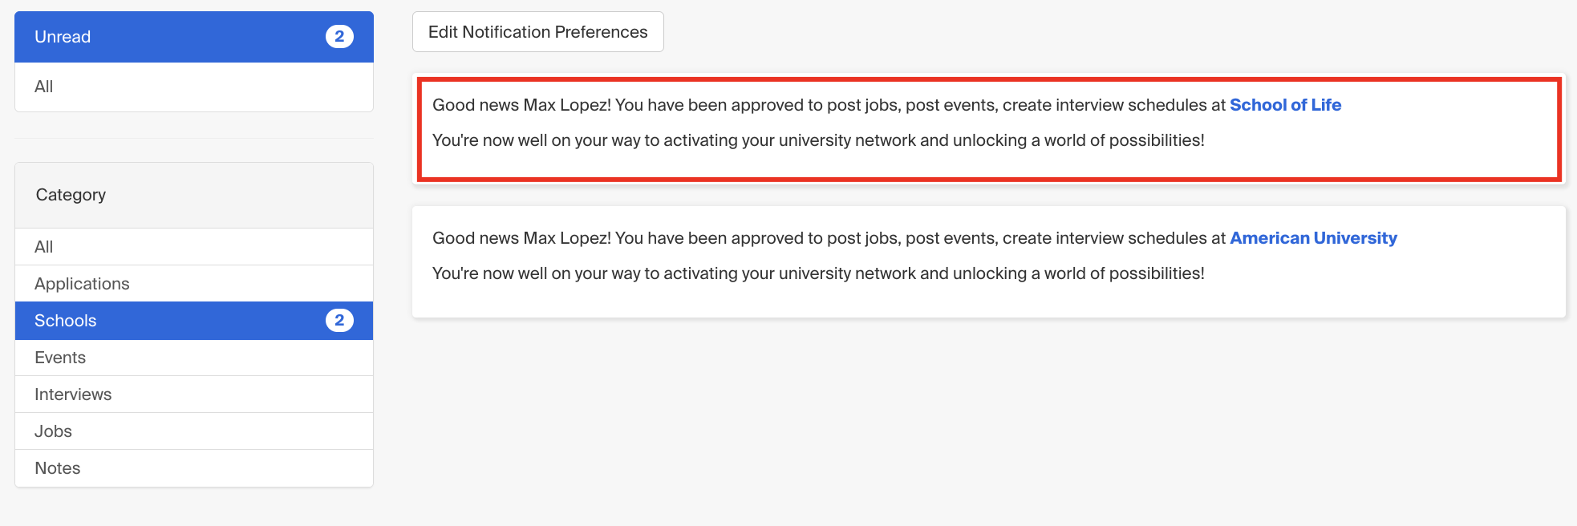Select the Unread notifications filter
Image resolution: width=1577 pixels, height=526 pixels.
coord(194,37)
